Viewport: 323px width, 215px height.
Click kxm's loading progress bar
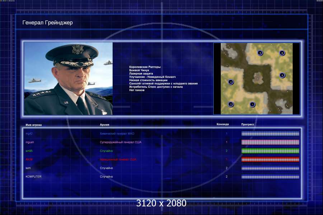(x=270, y=168)
